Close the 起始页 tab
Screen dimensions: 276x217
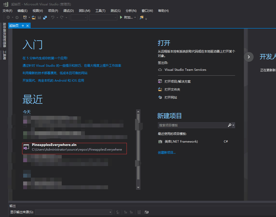(28, 25)
